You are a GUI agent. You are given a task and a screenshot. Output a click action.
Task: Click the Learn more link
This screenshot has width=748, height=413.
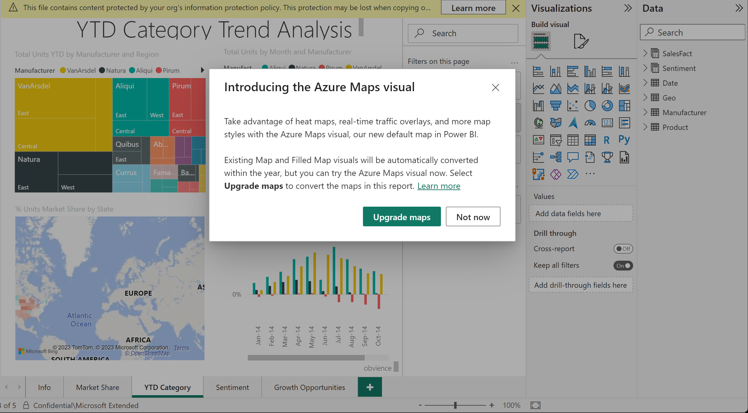[x=439, y=185]
